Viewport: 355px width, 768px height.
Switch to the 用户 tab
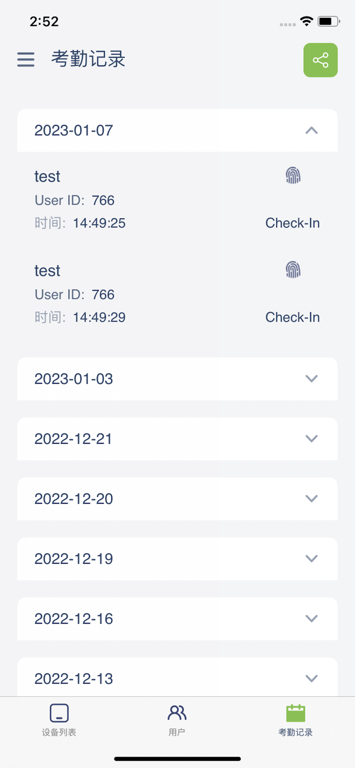(176, 719)
